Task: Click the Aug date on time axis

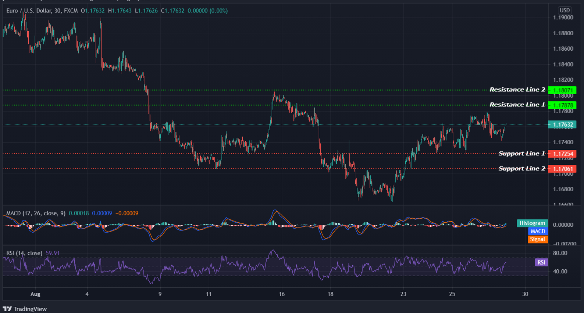Action: 35,294
